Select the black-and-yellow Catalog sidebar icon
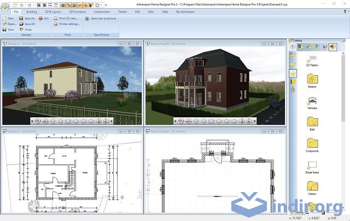Viewport: 350px width, 221px height. point(293,82)
